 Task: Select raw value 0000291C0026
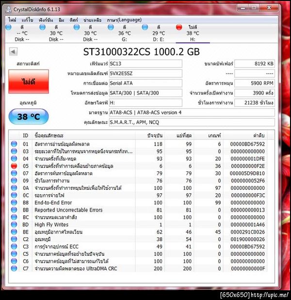tap(248, 232)
